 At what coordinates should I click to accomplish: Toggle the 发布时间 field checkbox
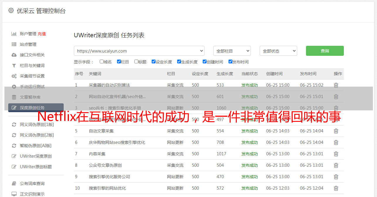tap(230, 62)
